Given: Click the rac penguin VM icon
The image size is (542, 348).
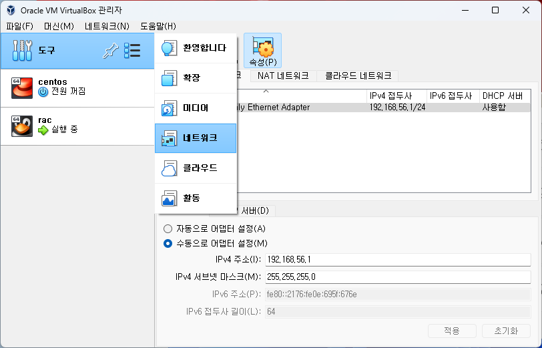Looking at the screenshot, I should click(22, 126).
